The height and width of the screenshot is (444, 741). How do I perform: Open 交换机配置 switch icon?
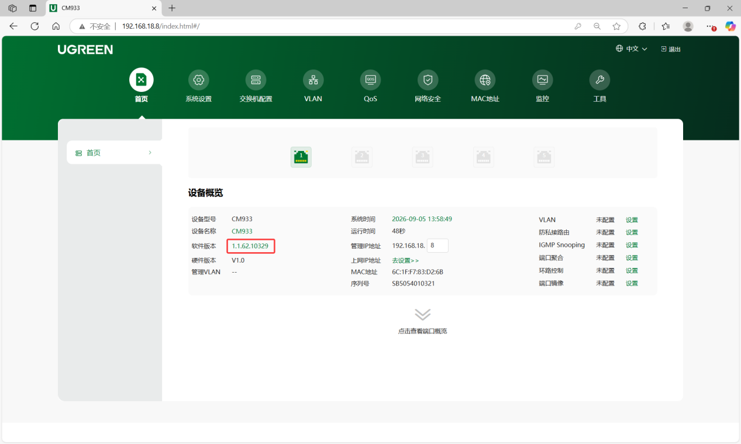click(256, 80)
